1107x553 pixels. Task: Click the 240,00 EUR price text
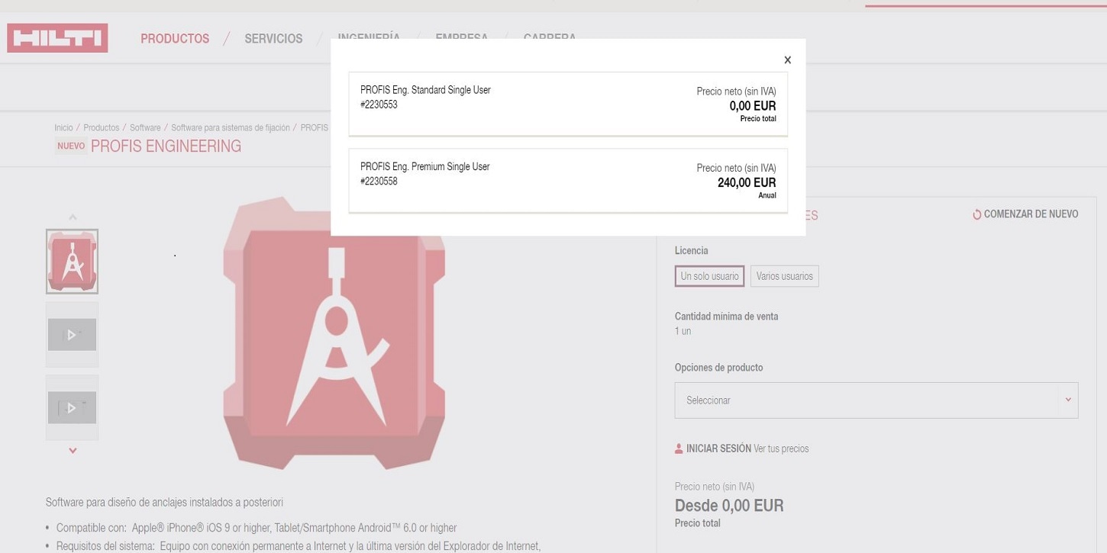click(x=747, y=183)
